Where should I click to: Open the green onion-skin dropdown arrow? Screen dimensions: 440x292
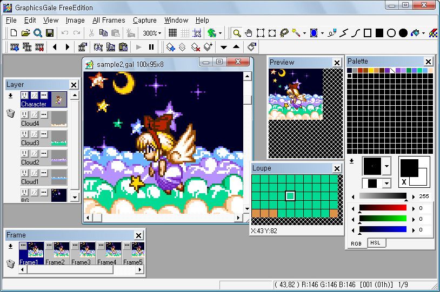[220, 33]
